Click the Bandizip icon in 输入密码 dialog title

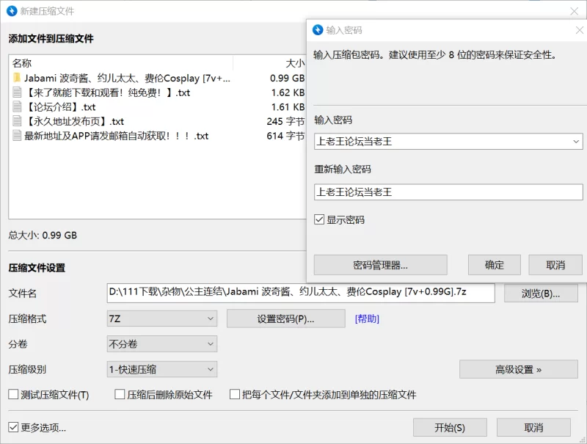click(x=318, y=30)
